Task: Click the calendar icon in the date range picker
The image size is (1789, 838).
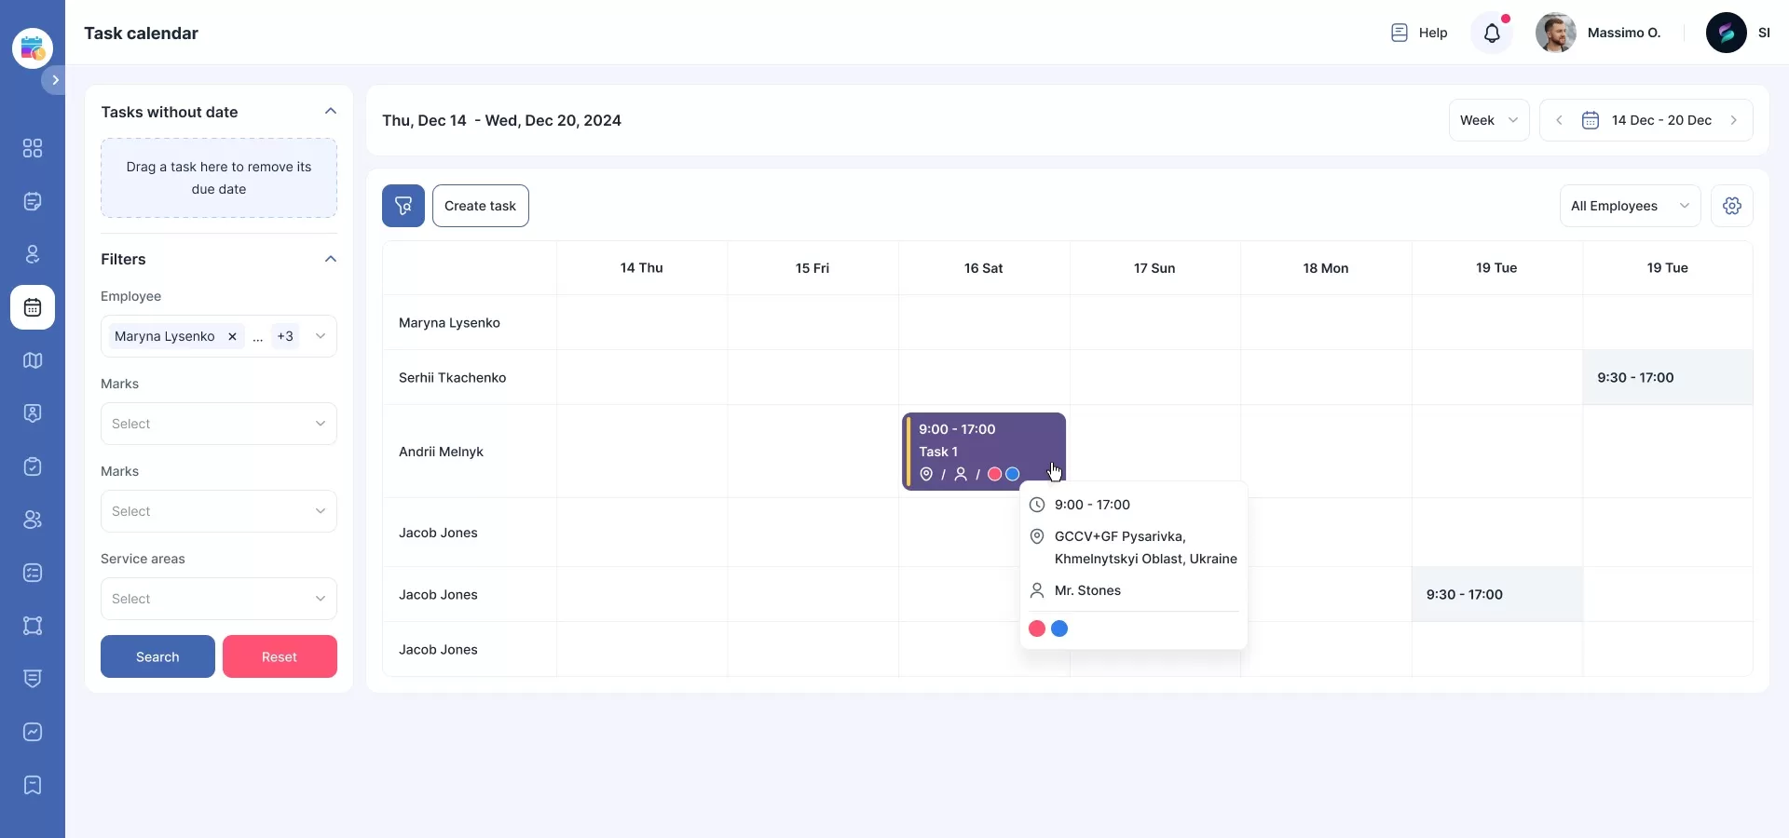Action: pyautogui.click(x=1592, y=120)
